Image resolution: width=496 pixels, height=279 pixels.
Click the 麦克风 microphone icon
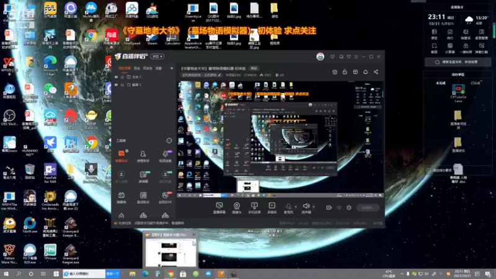coord(288,208)
